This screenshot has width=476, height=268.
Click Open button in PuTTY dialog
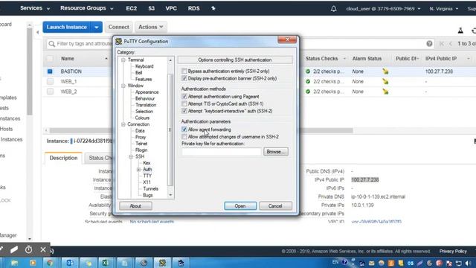click(x=240, y=206)
